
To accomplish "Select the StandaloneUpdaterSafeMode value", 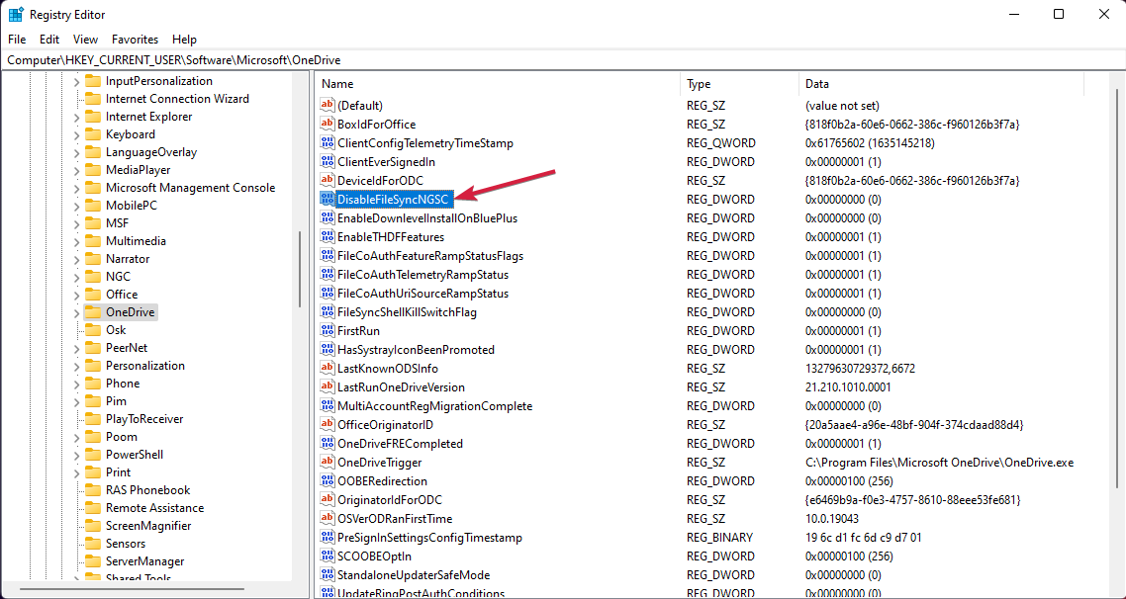I will click(x=414, y=574).
